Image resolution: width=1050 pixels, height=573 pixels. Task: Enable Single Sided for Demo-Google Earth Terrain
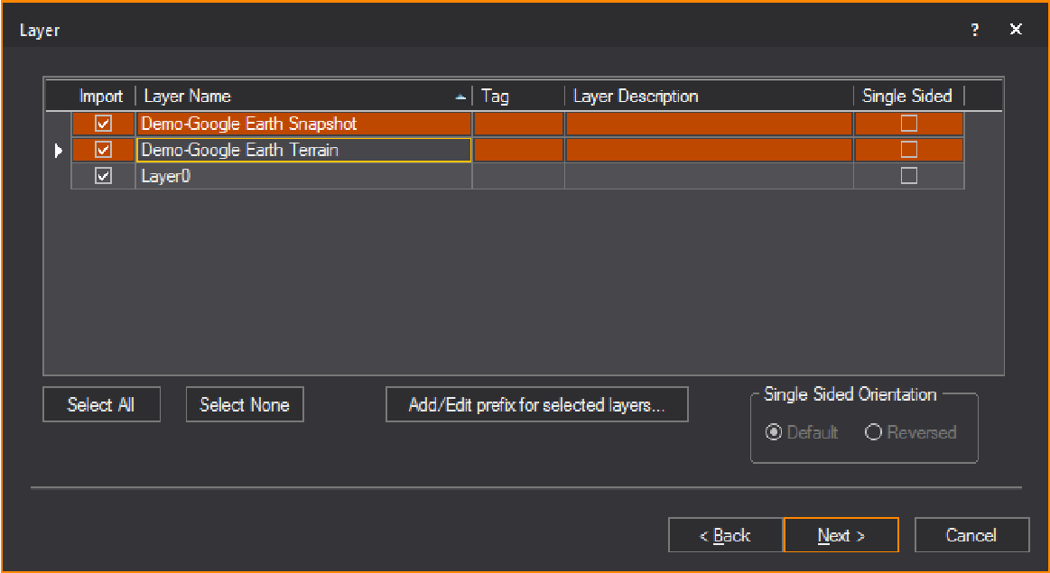[x=908, y=150]
